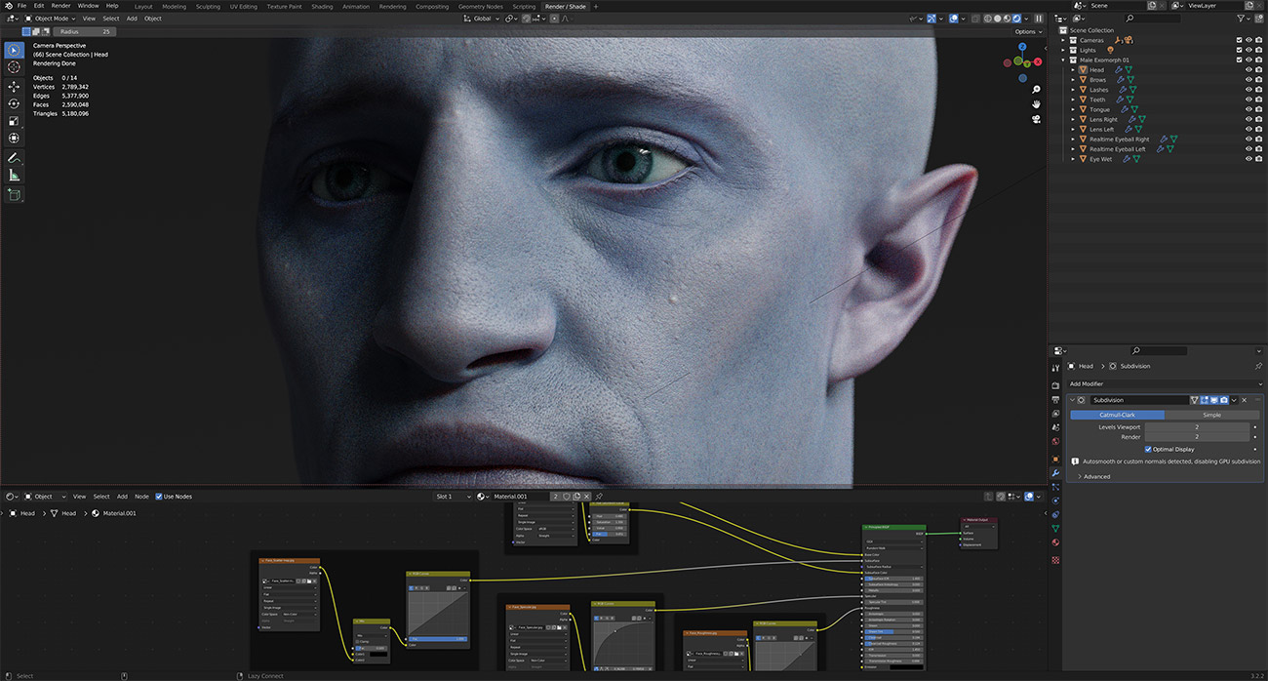Open the Object Mode dropdown
The width and height of the screenshot is (1268, 681).
(50, 19)
